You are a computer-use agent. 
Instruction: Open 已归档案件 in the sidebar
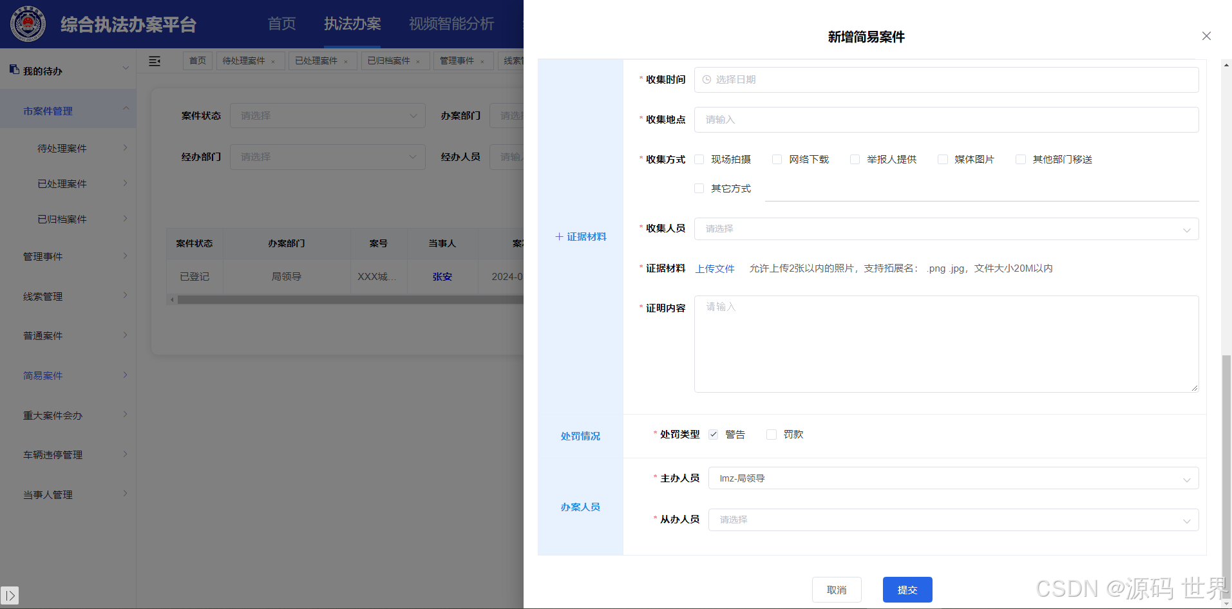pos(62,220)
